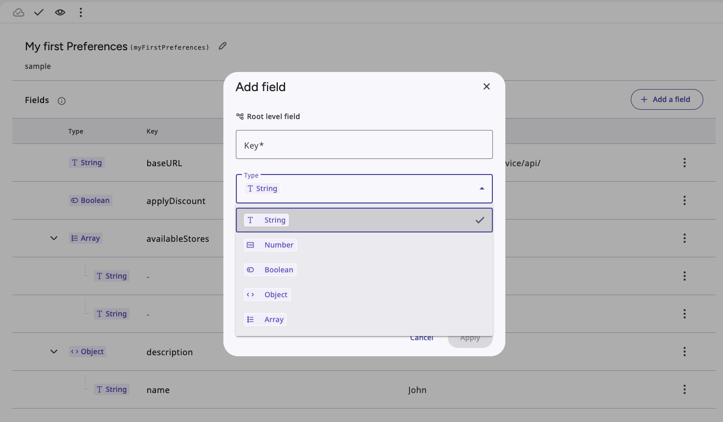Choose Object from the Type list

[x=364, y=295]
